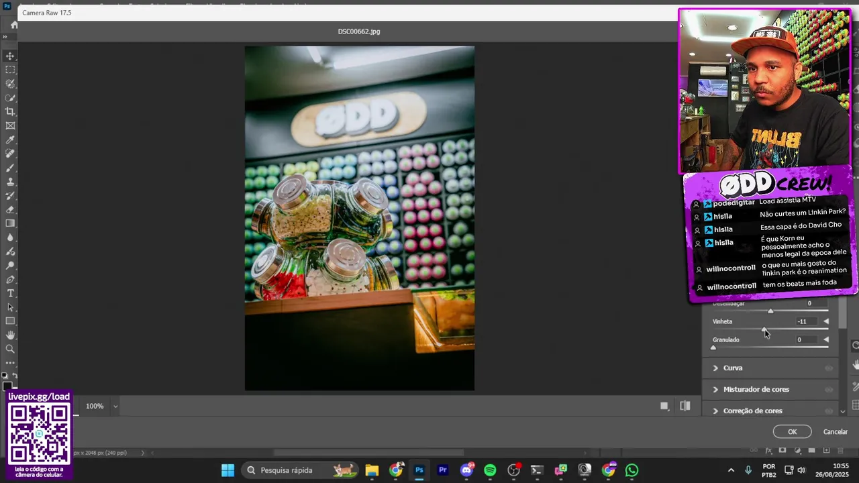Click the single view mode icon
859x483 pixels.
664,406
